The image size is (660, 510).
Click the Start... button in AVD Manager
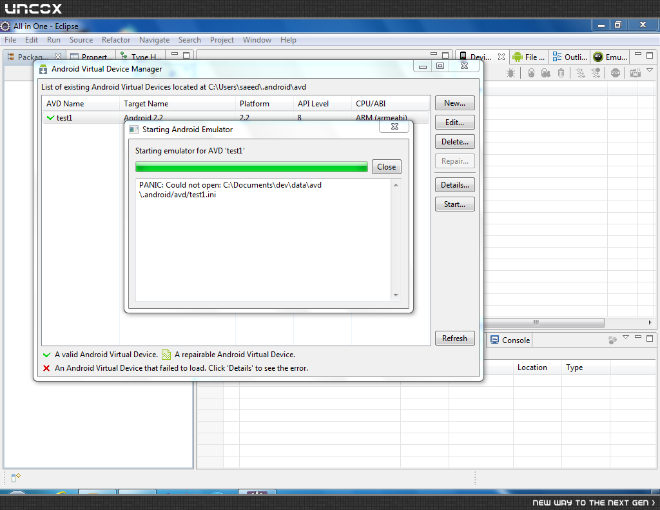coord(454,204)
